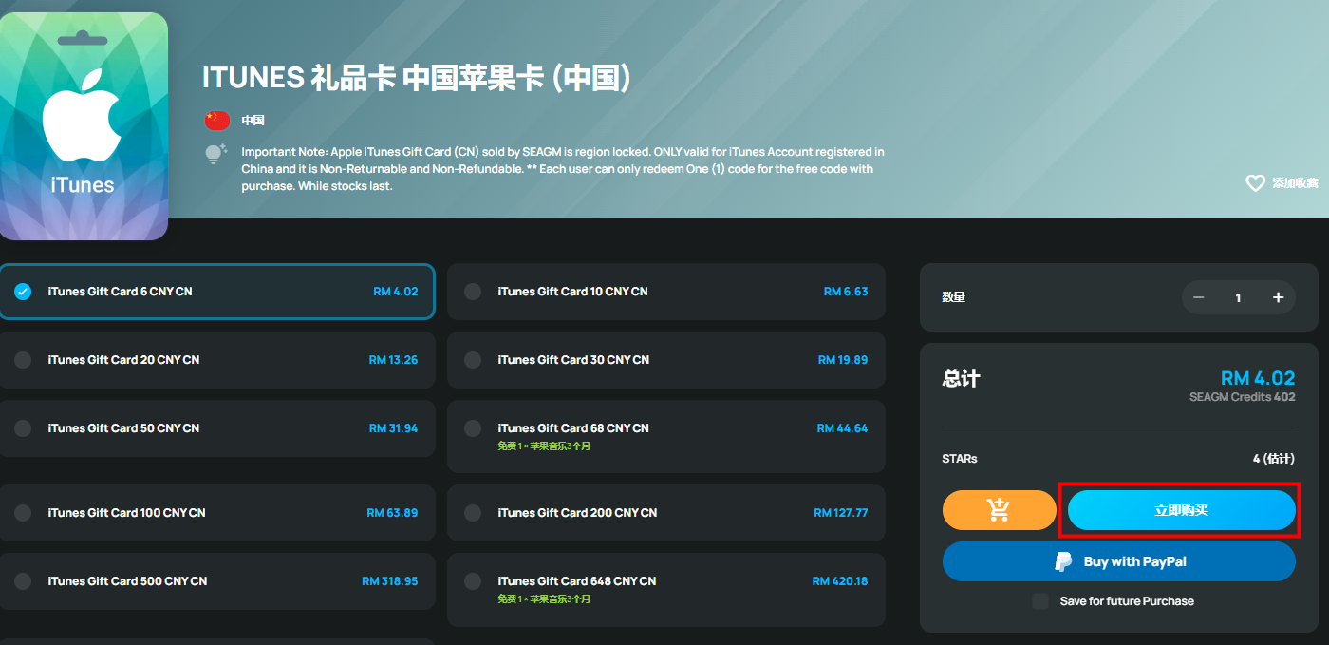The width and height of the screenshot is (1329, 645).
Task: Select iTunes Gift Card 50 CNY CN option
Action: [x=217, y=428]
